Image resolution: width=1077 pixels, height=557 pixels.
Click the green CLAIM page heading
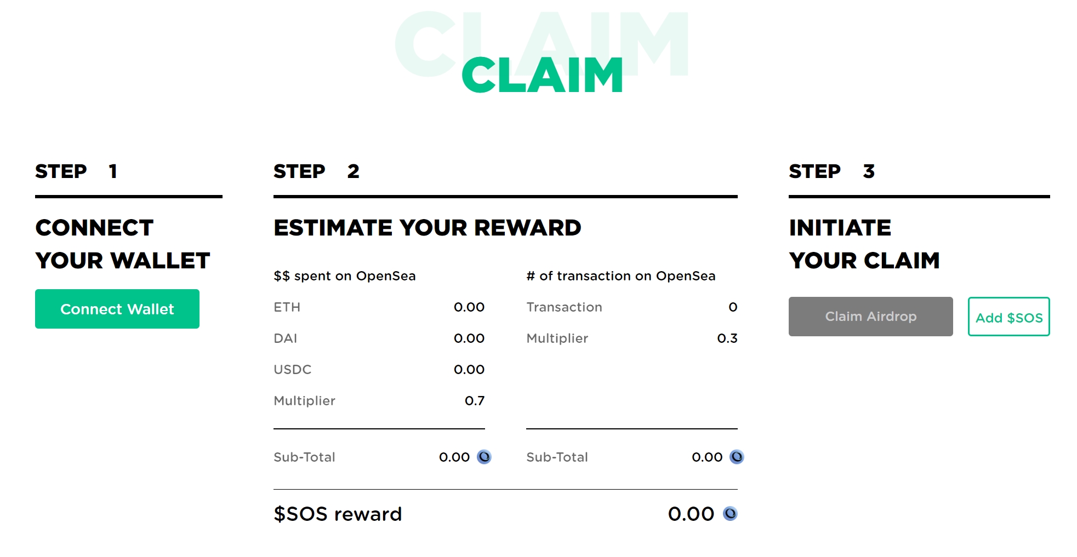(542, 75)
